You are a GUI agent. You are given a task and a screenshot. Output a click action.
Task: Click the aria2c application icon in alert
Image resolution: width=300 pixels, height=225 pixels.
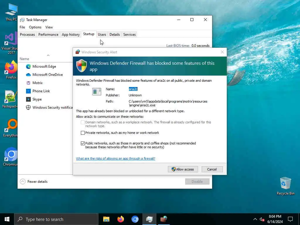coord(97,92)
